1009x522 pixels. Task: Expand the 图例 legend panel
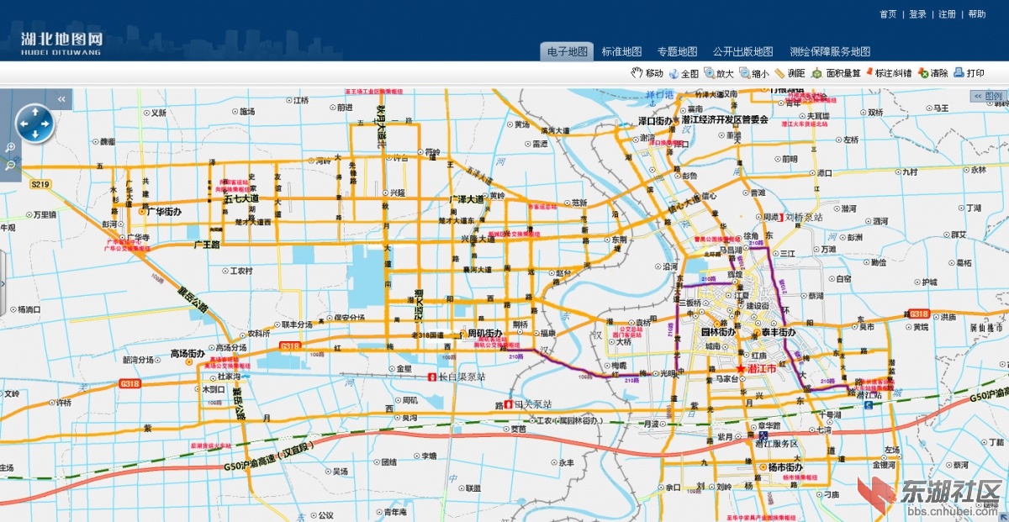click(989, 96)
